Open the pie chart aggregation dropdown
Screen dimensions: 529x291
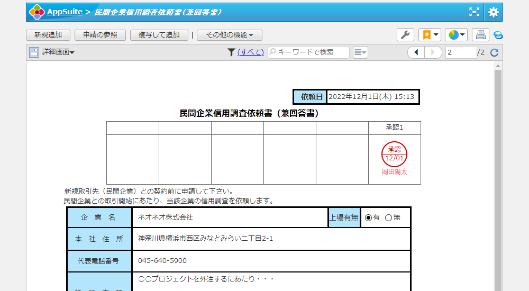click(x=456, y=35)
